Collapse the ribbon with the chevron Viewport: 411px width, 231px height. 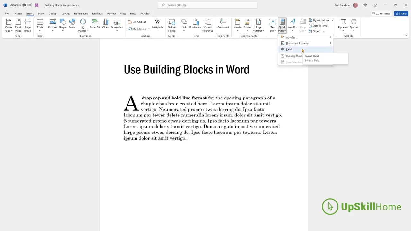point(406,35)
